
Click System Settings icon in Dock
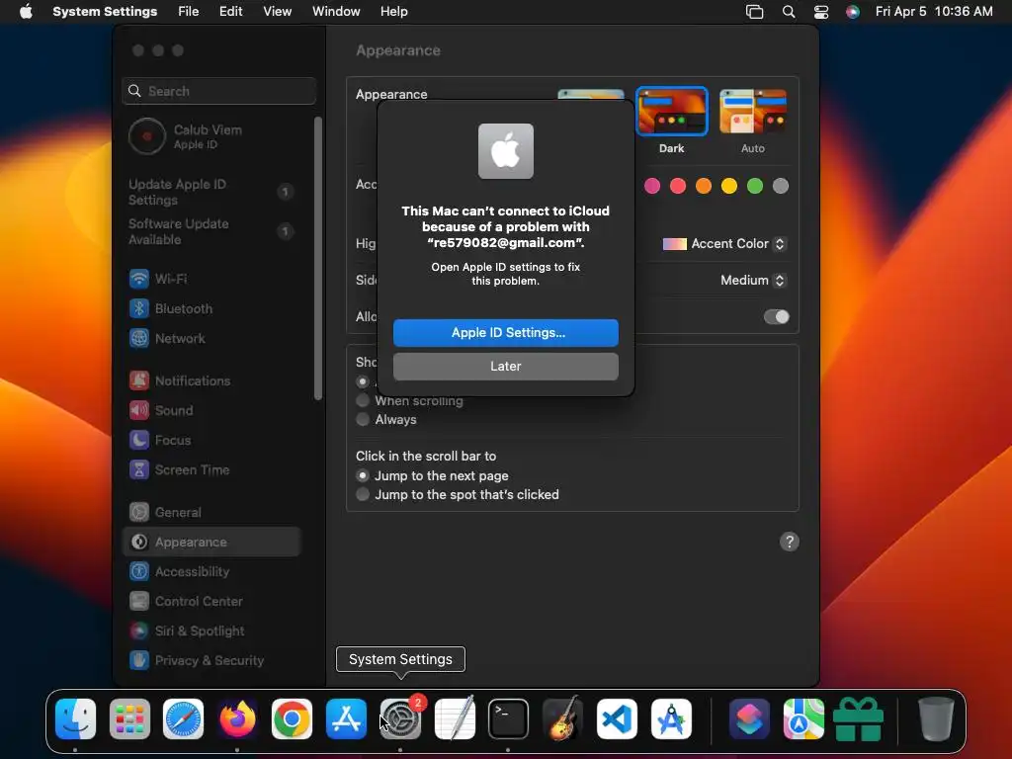(400, 718)
